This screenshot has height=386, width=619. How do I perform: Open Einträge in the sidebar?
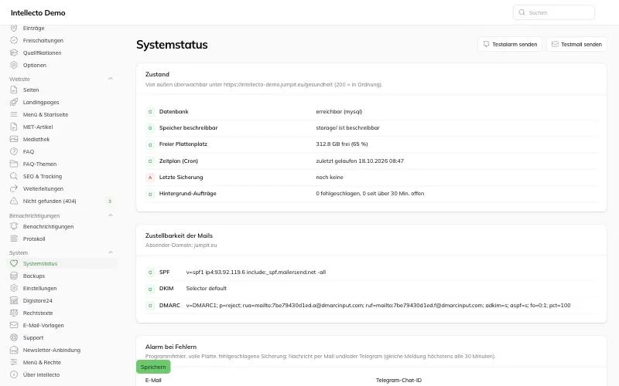(x=33, y=28)
